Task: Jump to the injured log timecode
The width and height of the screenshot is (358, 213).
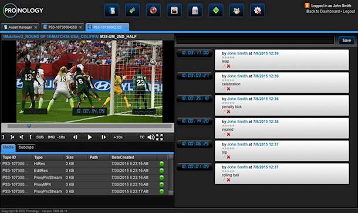Action: pos(195,121)
